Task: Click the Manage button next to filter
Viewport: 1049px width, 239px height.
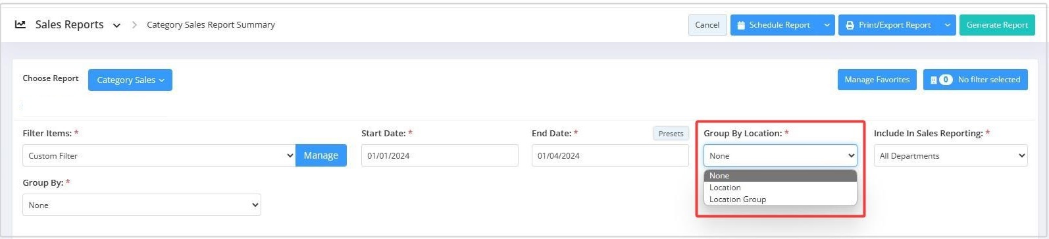Action: pos(321,155)
